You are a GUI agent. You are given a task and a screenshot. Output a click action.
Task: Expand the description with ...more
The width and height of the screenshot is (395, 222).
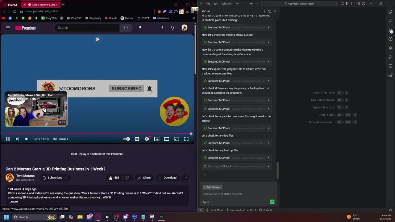click(13, 202)
